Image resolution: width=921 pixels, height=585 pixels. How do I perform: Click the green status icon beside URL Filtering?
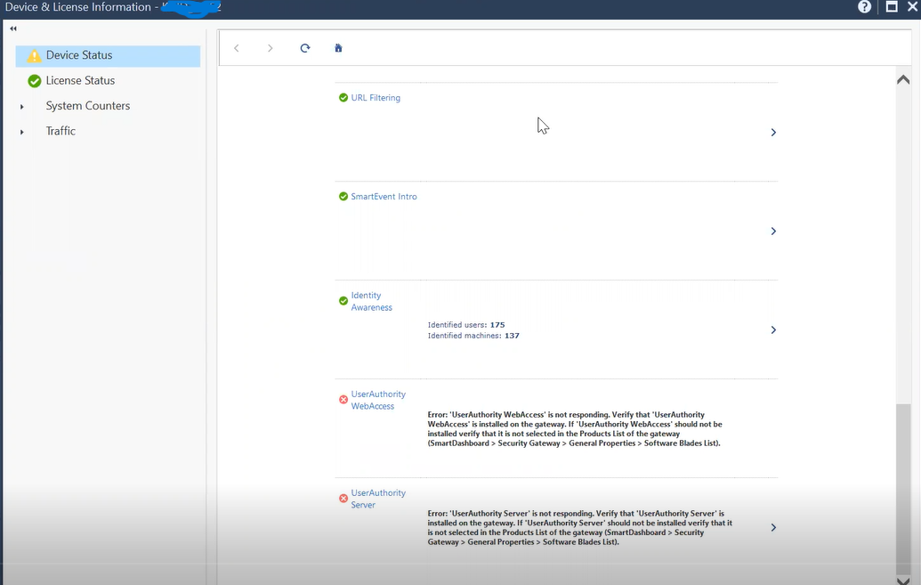(x=343, y=97)
